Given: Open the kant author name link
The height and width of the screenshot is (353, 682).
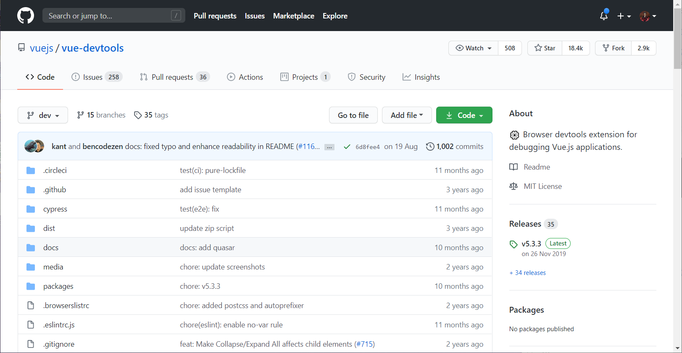Looking at the screenshot, I should [59, 146].
